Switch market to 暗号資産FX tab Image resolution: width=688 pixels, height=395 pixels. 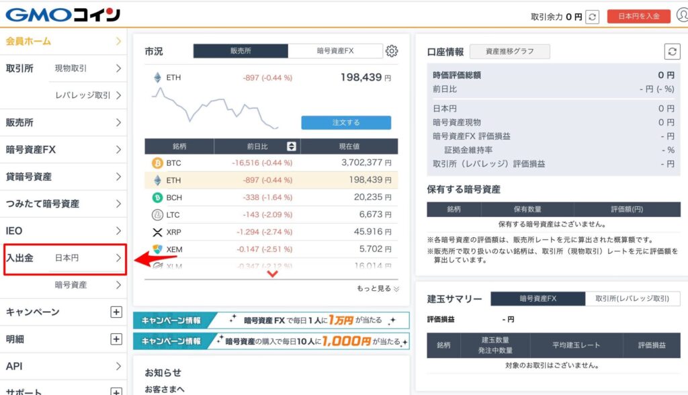coord(335,51)
